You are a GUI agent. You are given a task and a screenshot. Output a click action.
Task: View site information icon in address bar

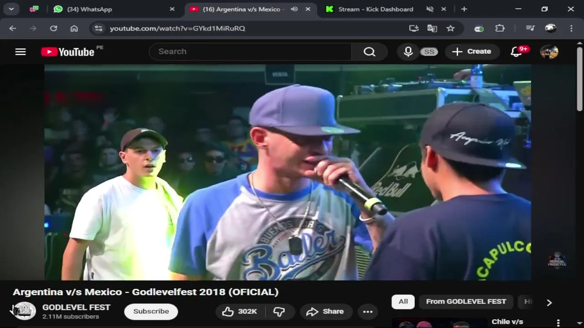coord(98,28)
